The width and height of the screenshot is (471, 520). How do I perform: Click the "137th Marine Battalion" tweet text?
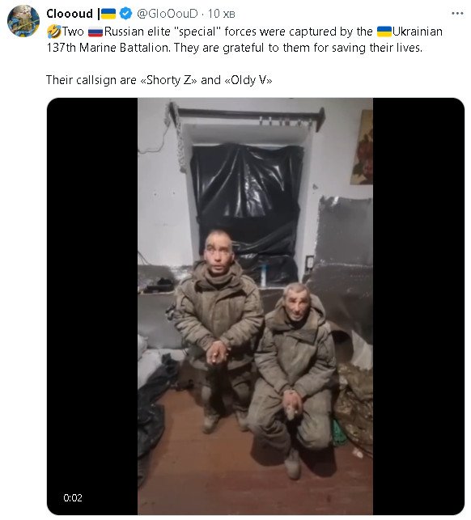coord(108,48)
